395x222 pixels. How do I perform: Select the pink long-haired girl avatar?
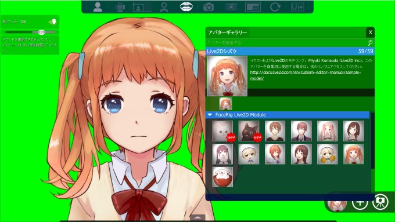pyautogui.click(x=328, y=131)
